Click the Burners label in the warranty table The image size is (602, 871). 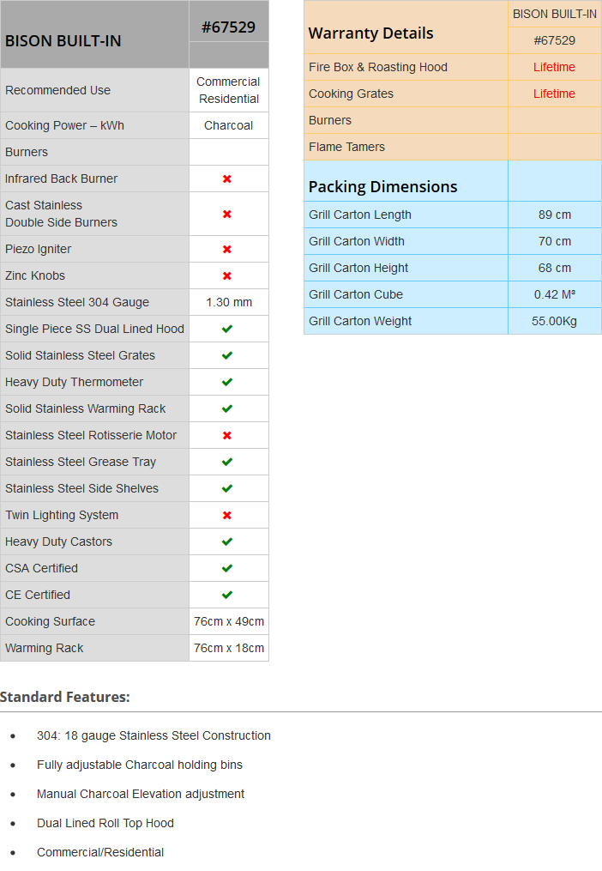pos(330,120)
